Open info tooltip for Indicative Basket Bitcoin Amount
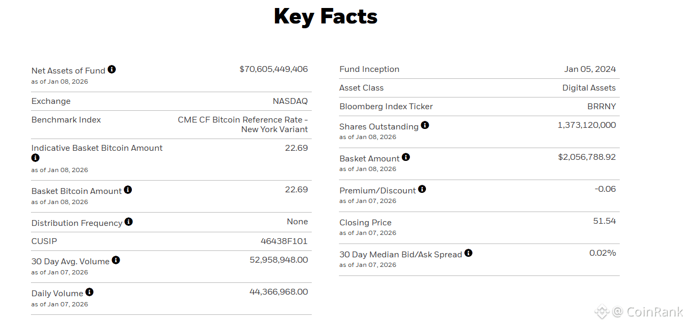Image resolution: width=687 pixels, height=325 pixels. click(35, 158)
